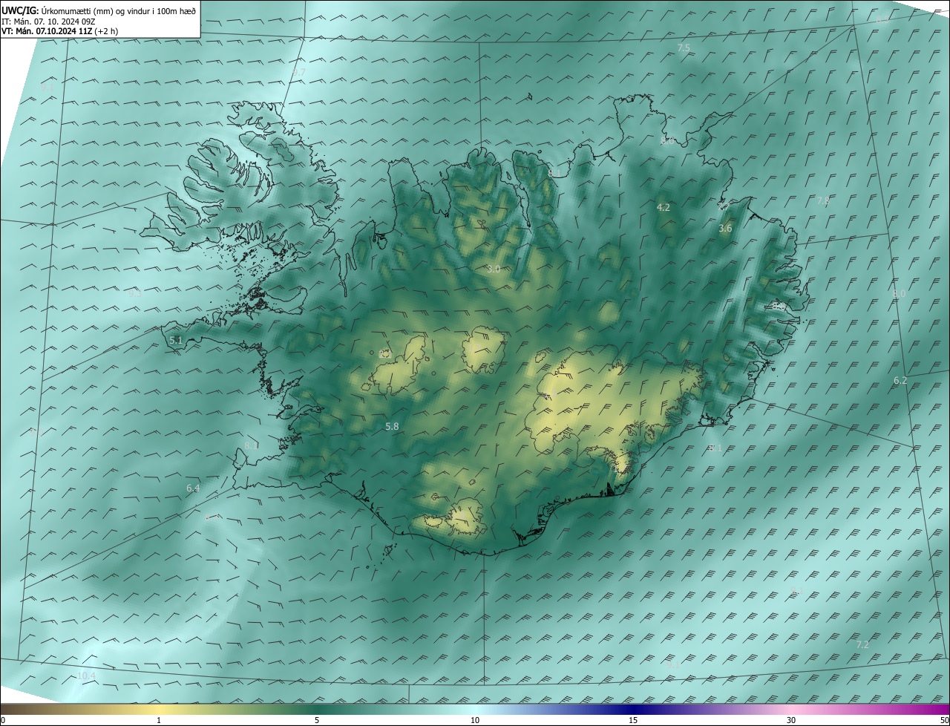Click the color scale tick label 5
This screenshot has width=950, height=726.
pyautogui.click(x=317, y=721)
